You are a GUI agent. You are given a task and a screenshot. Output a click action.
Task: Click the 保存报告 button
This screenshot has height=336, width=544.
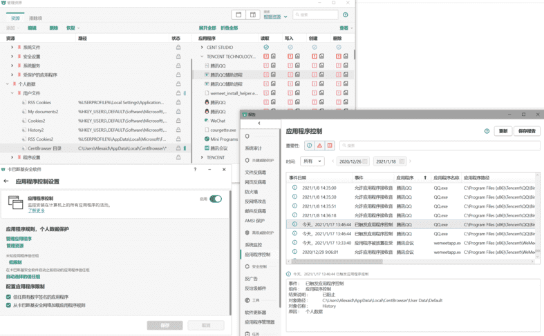tap(527, 131)
